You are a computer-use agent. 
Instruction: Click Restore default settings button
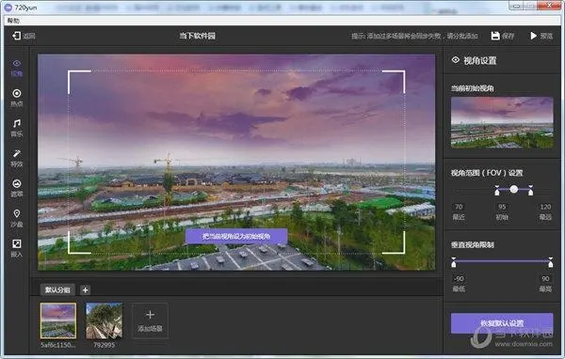(x=502, y=323)
